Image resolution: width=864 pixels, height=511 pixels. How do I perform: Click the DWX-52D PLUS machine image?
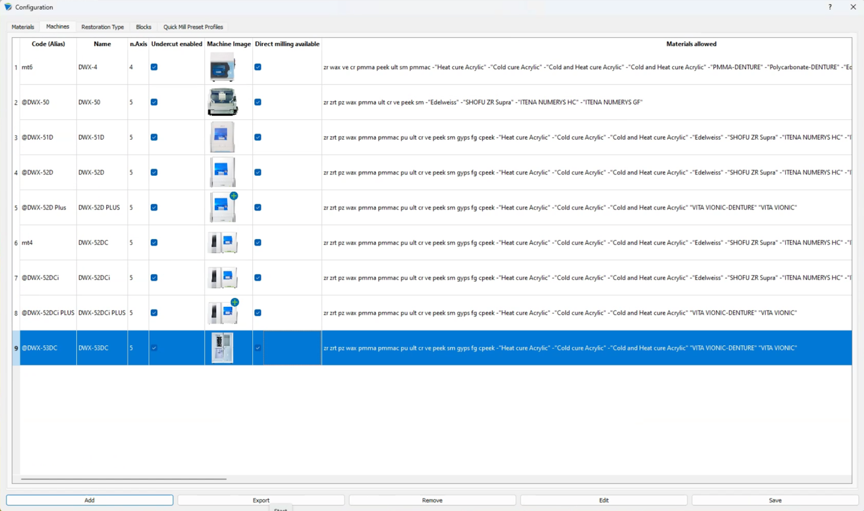[223, 207]
